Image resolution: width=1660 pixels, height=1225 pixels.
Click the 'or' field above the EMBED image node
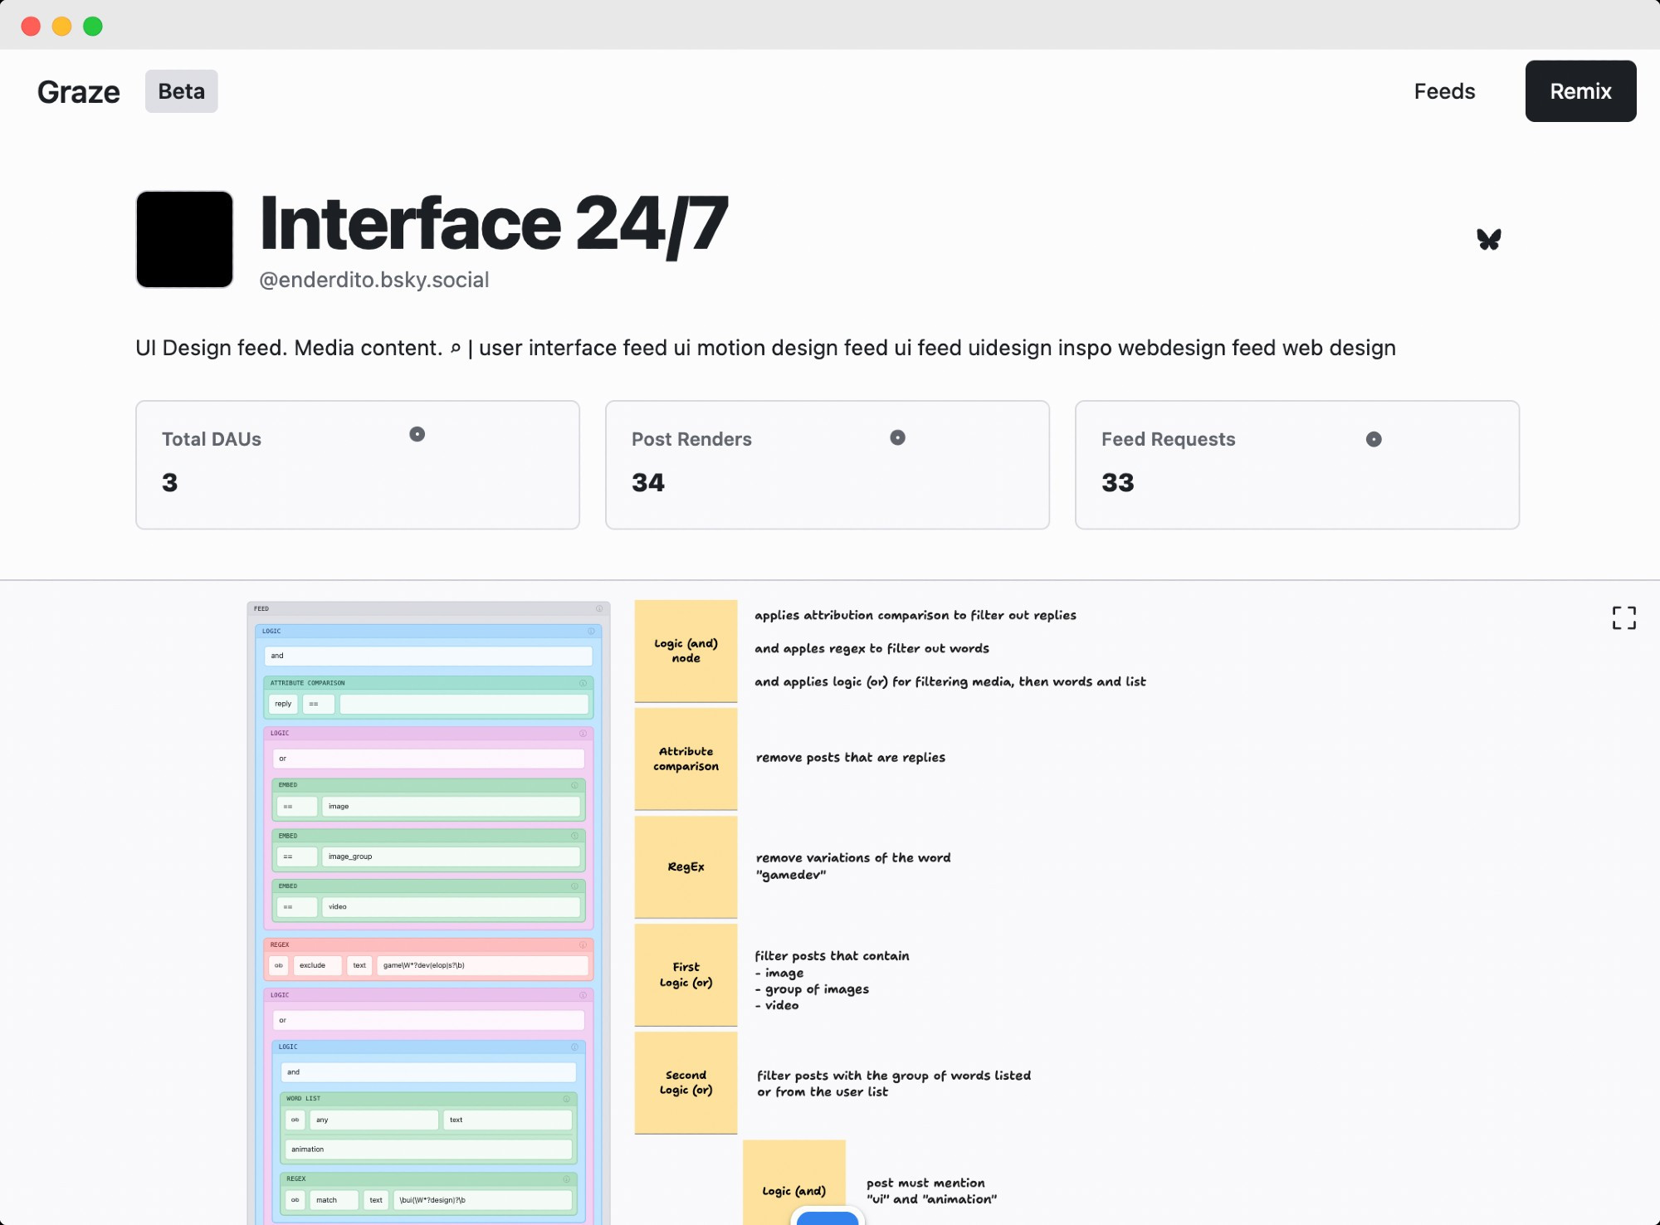coord(428,759)
